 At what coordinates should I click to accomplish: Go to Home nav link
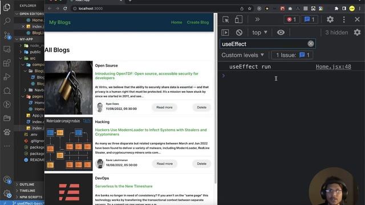click(x=176, y=22)
